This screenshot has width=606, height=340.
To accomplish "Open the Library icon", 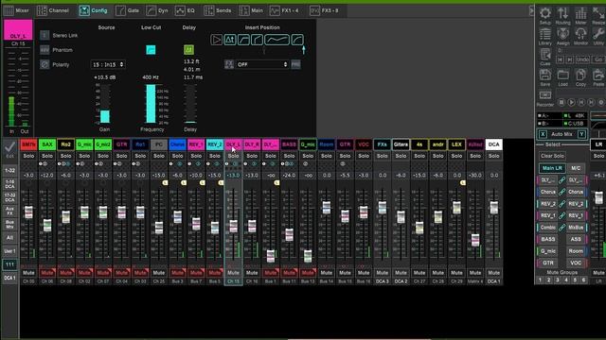I will (x=545, y=34).
